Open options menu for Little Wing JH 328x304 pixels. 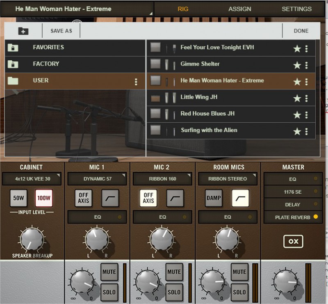[306, 98]
